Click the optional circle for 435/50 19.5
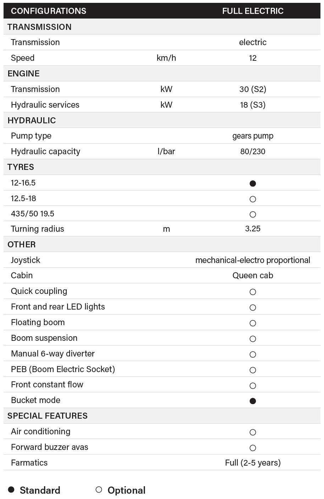Screen dimensions: 324x499 [253, 214]
